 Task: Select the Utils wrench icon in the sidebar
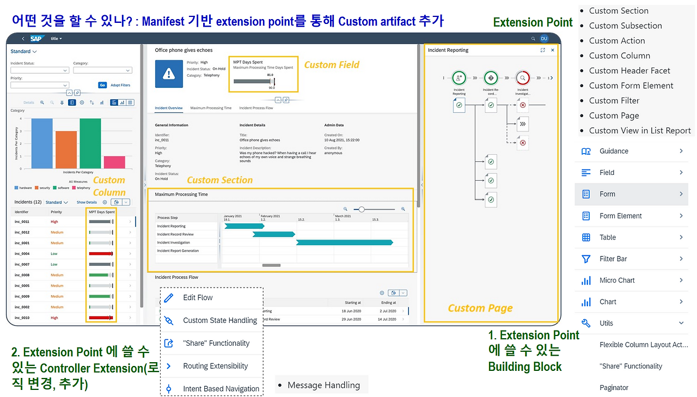point(586,323)
